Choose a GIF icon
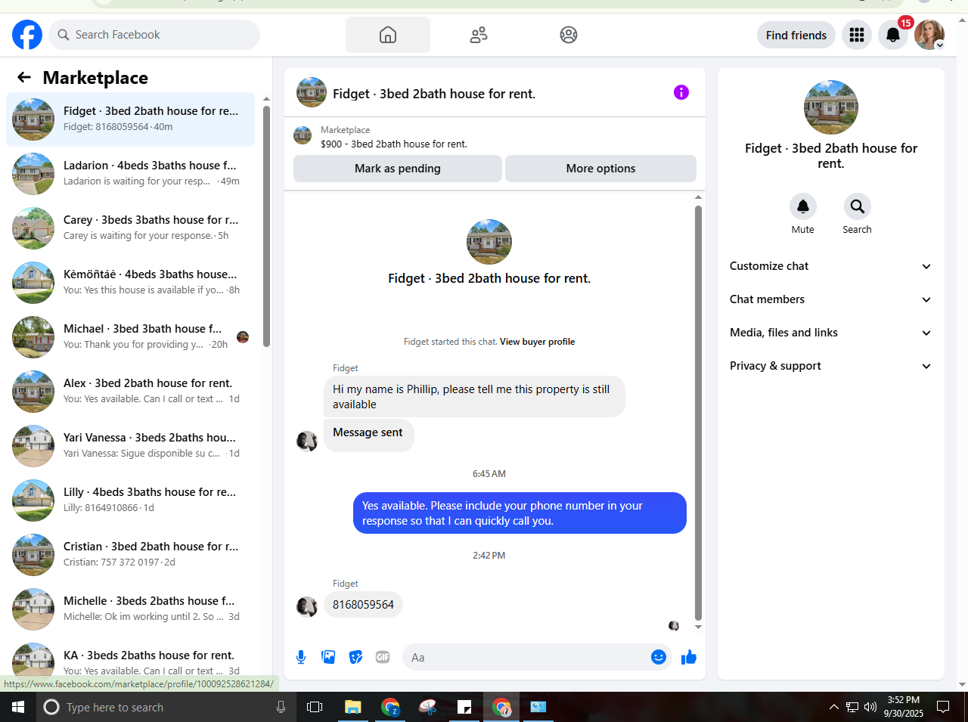 coord(383,657)
